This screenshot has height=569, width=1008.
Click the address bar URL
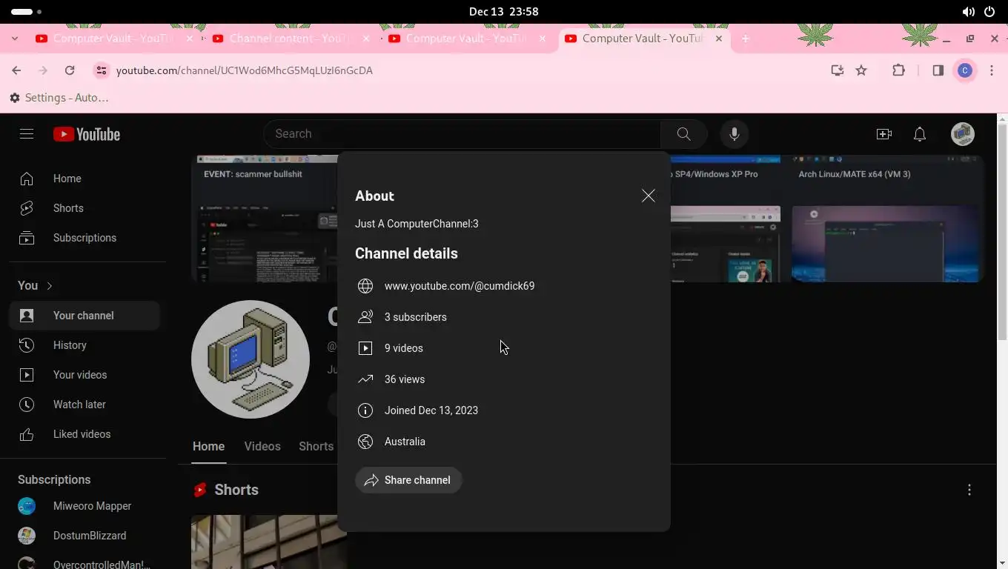click(x=245, y=70)
